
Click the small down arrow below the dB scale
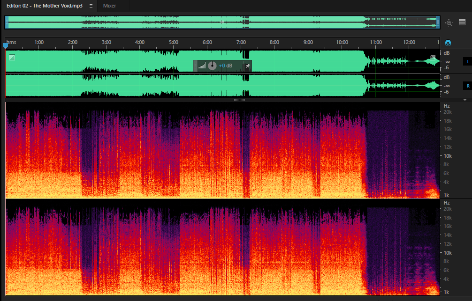click(465, 100)
